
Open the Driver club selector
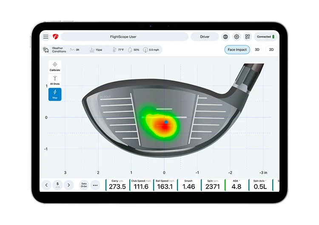click(x=205, y=37)
